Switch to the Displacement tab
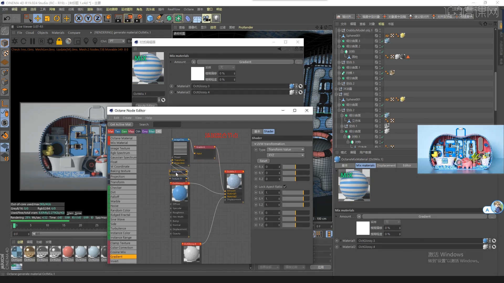504x283 pixels. click(386, 166)
